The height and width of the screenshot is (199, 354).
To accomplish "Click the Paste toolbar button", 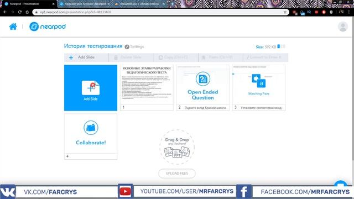I will click(x=220, y=57).
